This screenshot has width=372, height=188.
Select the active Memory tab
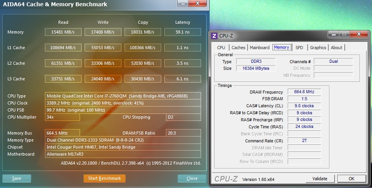coord(281,47)
